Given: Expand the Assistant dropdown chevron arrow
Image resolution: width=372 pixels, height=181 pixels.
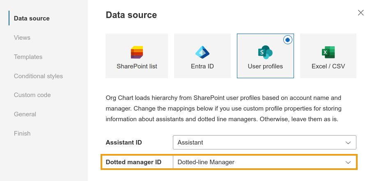Looking at the screenshot, I should point(348,143).
